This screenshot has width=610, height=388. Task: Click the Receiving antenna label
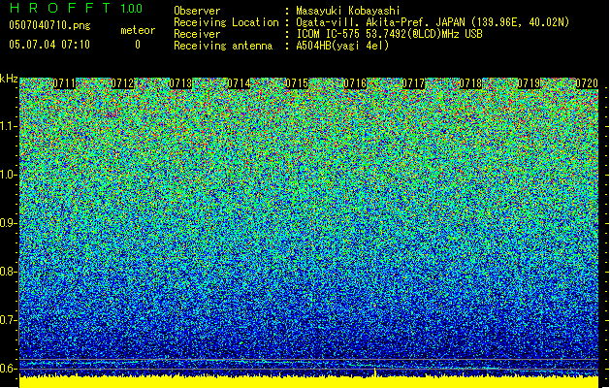(x=223, y=46)
